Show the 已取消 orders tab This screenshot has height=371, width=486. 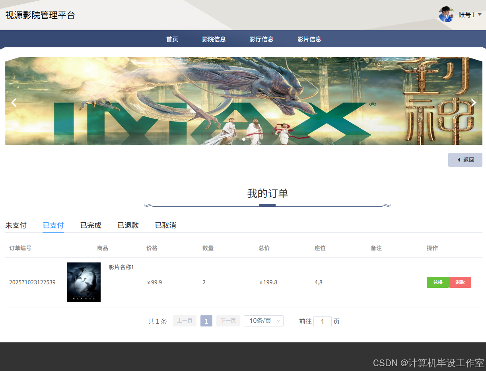pyautogui.click(x=165, y=225)
